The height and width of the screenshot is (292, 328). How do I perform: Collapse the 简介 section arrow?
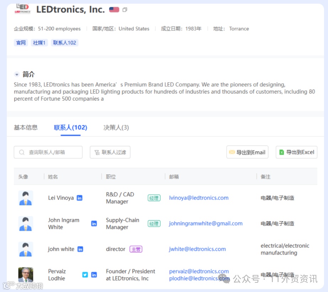tap(17, 74)
